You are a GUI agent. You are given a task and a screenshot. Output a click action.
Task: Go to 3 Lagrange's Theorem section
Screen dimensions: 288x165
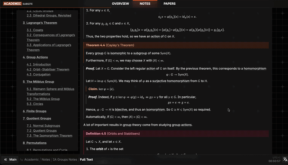(40, 23)
